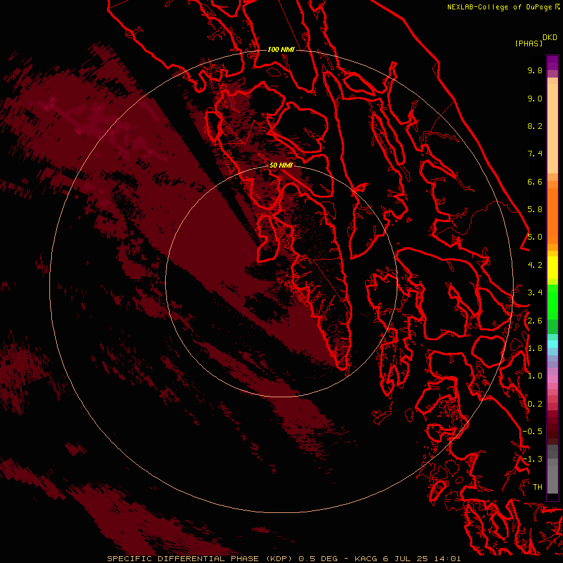This screenshot has height=563, width=563.
Task: Click the 5.0 legend value
Action: (535, 237)
